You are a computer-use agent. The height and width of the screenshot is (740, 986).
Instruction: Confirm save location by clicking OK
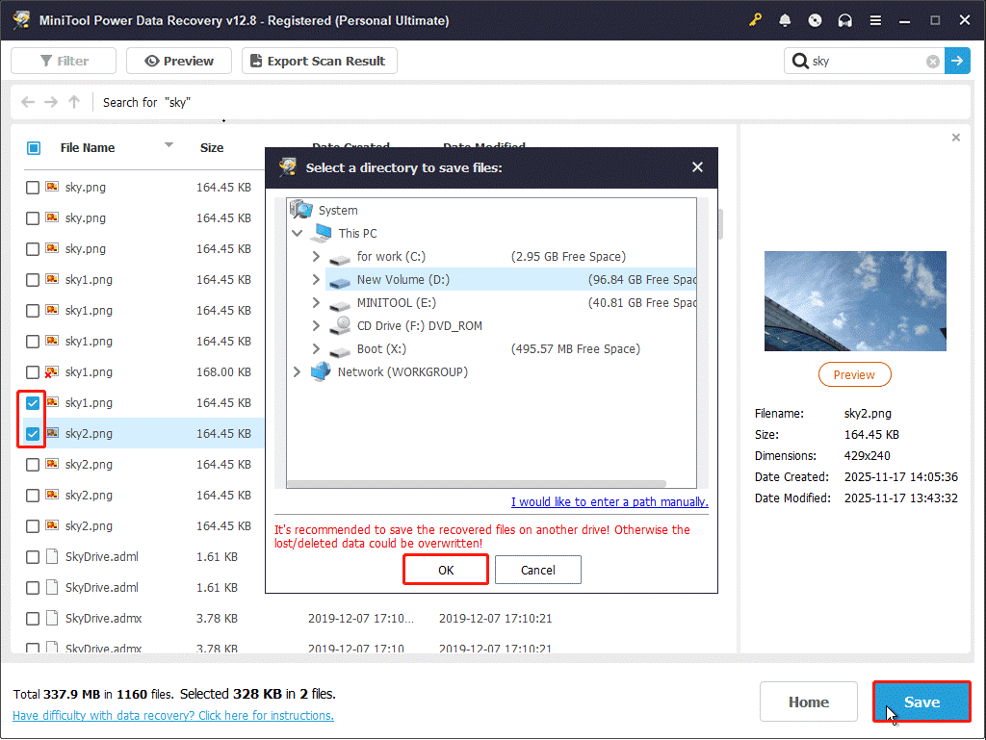click(445, 569)
